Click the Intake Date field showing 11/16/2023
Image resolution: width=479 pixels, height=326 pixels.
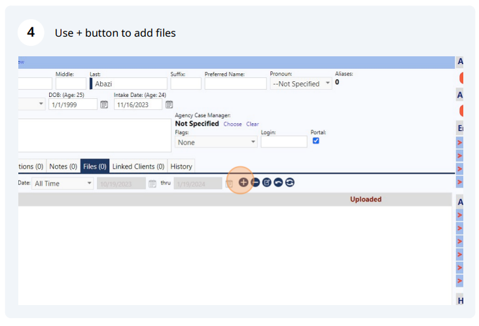[138, 105]
